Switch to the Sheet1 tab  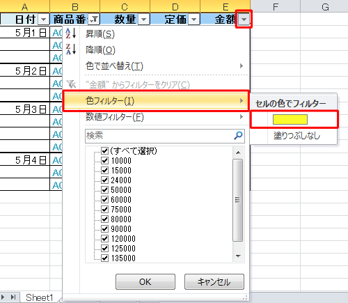(x=40, y=297)
